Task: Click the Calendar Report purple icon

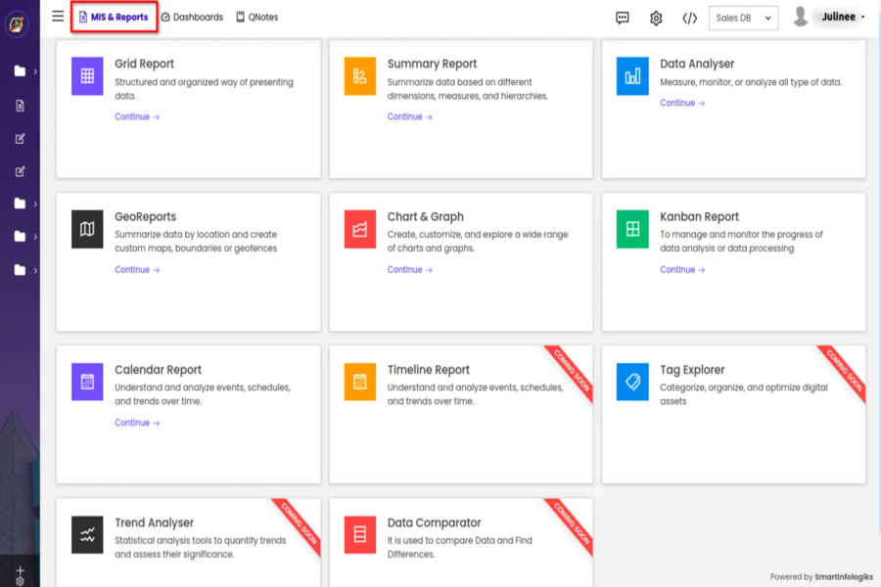Action: (87, 382)
